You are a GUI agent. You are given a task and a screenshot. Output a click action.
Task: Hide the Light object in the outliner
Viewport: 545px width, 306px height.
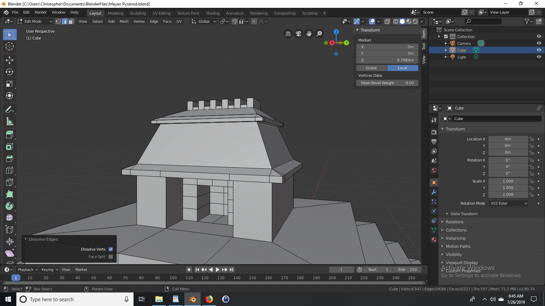pos(539,57)
